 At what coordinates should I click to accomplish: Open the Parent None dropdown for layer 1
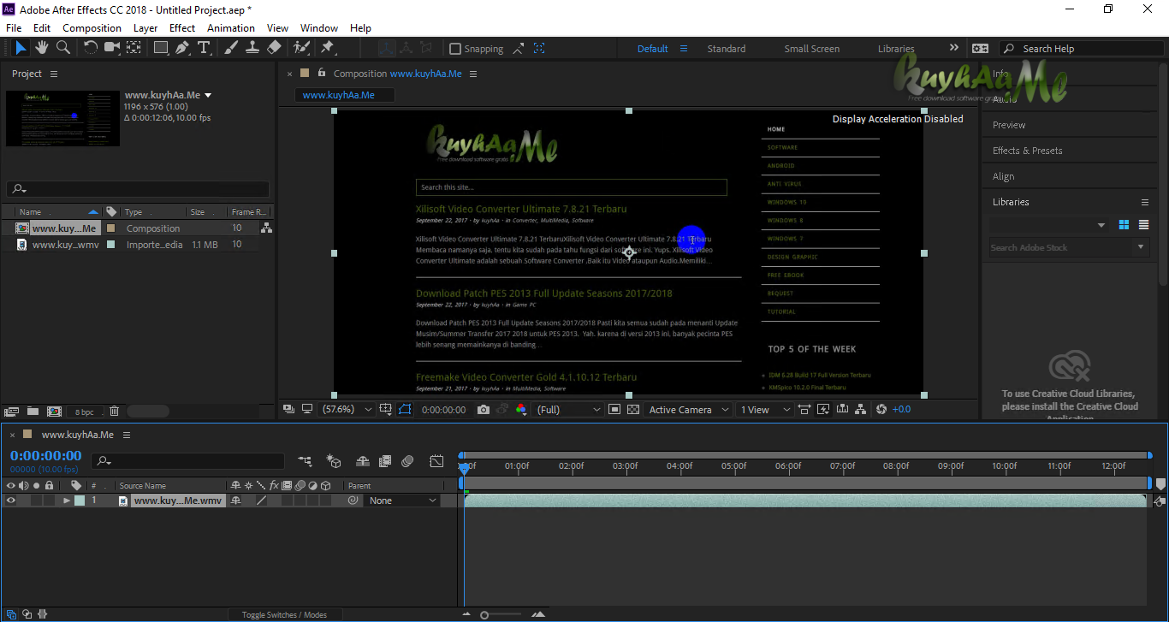coord(402,501)
